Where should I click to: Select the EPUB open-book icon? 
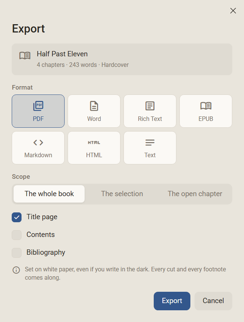point(206,106)
